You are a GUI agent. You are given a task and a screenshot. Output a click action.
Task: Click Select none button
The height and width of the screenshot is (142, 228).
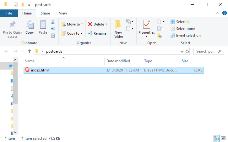(x=183, y=29)
